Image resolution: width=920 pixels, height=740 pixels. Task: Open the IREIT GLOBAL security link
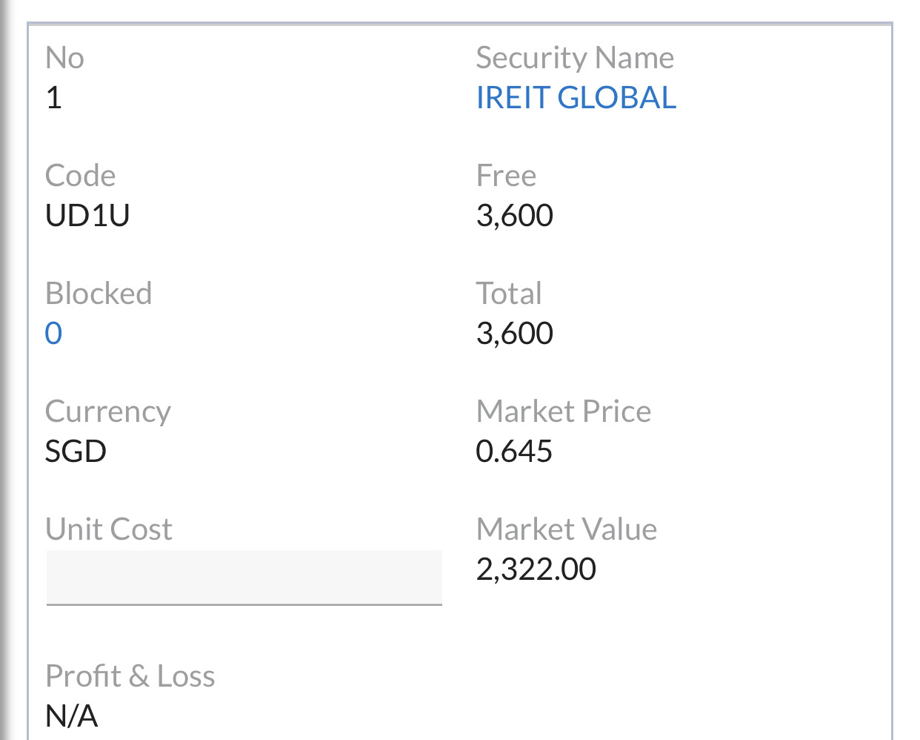576,98
